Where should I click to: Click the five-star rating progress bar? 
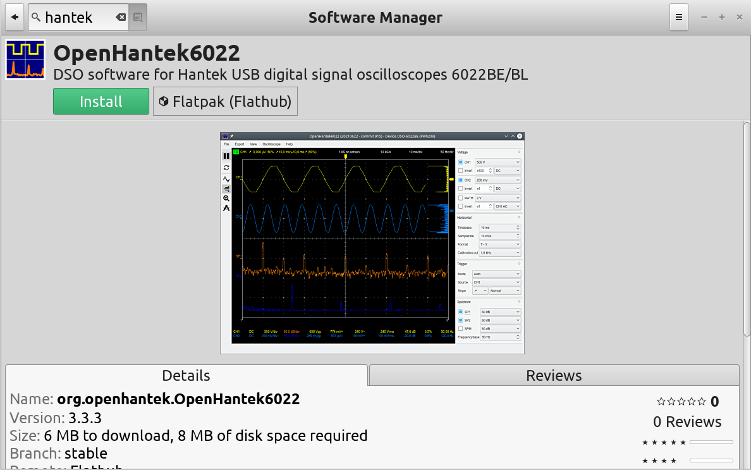coord(711,442)
